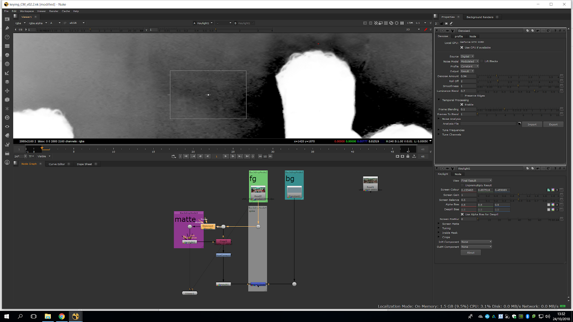The height and width of the screenshot is (322, 573).
Task: Click the Screen Gain value field
Action: [x=468, y=195]
